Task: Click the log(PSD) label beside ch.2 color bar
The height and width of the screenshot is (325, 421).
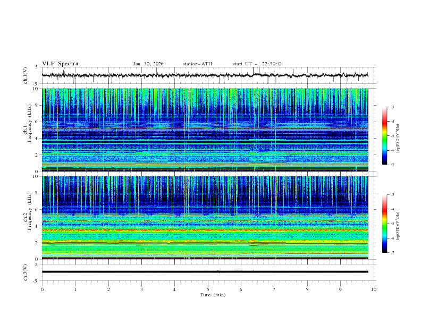Action: (398, 226)
